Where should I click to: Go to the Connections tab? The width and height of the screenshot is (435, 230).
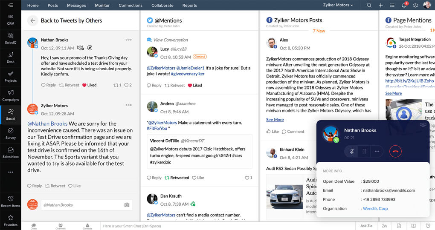(130, 5)
